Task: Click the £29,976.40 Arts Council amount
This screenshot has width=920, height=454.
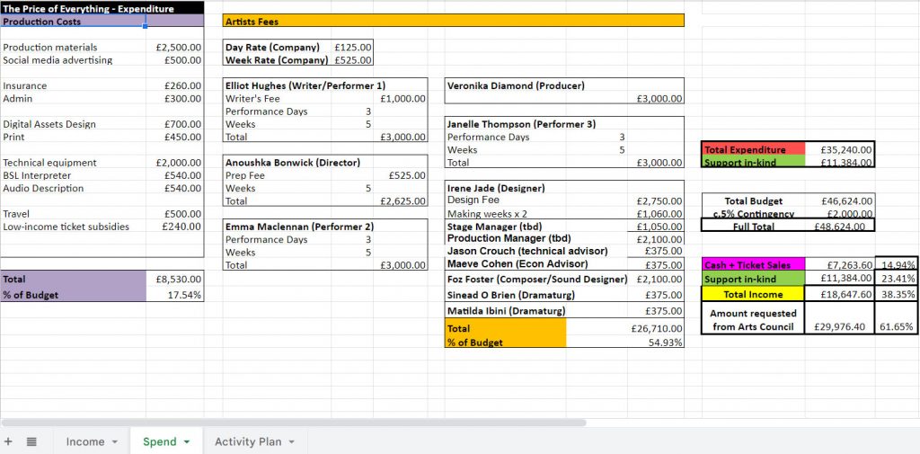Action: [x=841, y=326]
